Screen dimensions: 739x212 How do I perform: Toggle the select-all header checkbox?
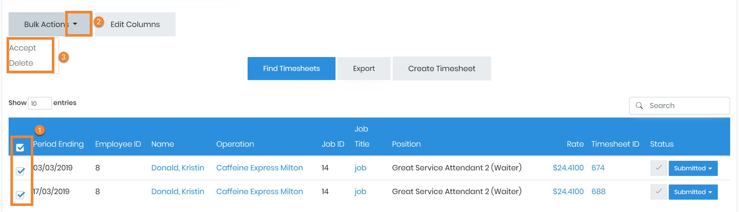[20, 148]
